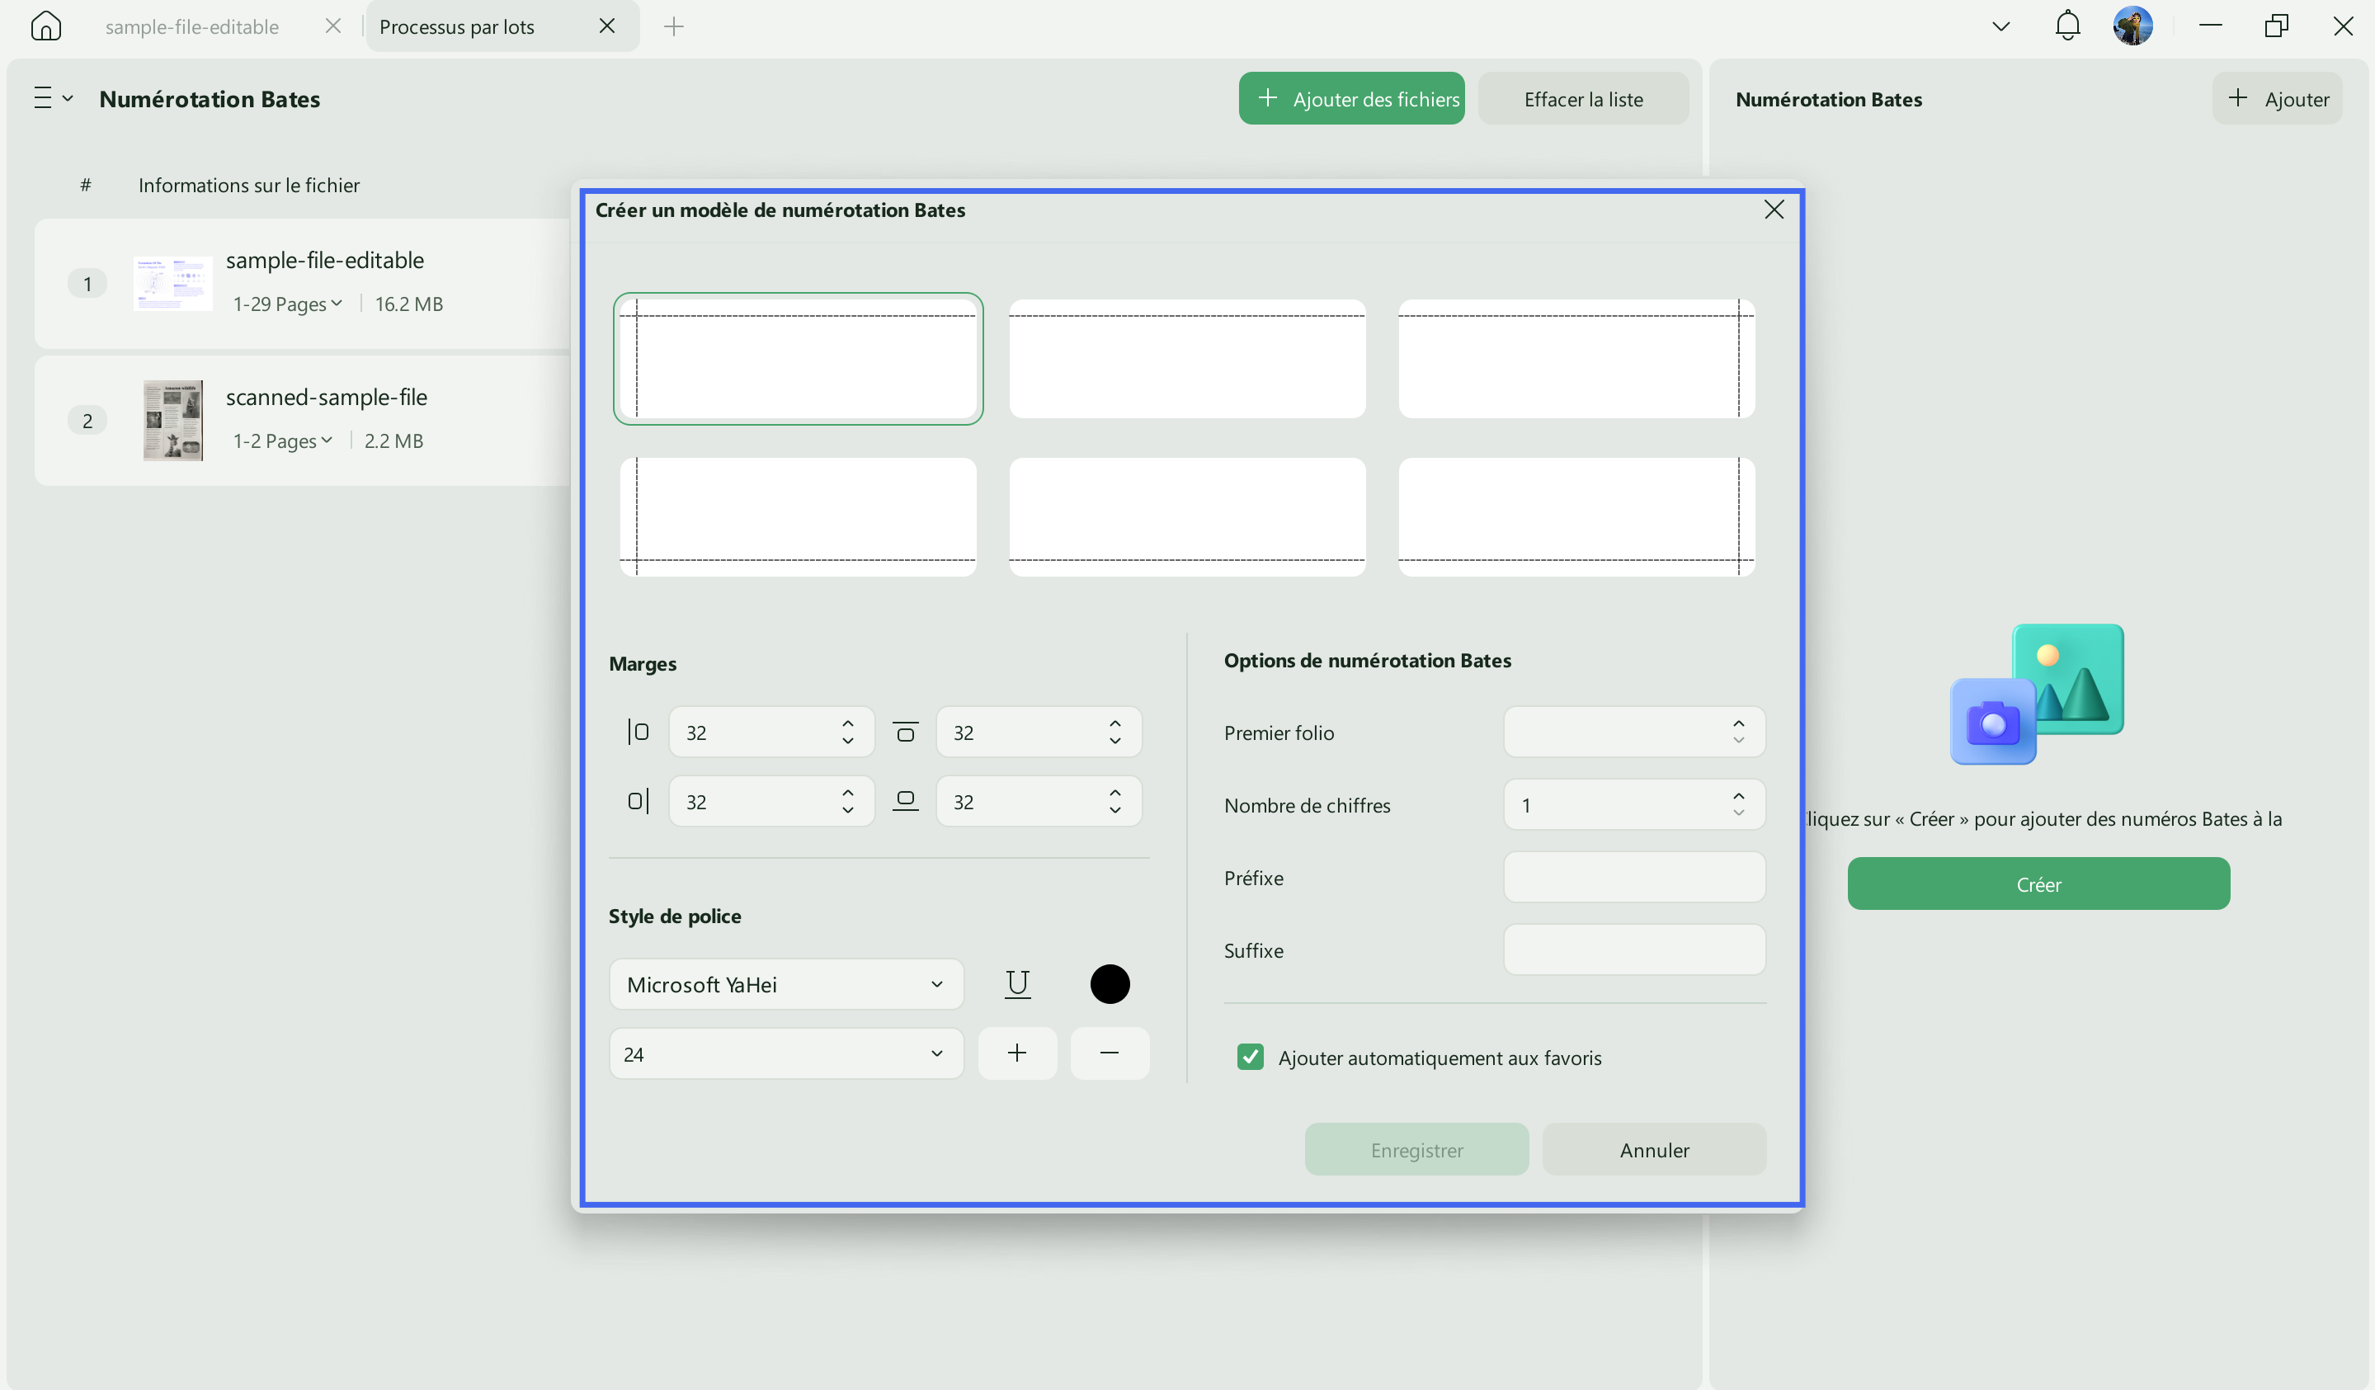The width and height of the screenshot is (2375, 1390).
Task: Click Effacer la liste button
Action: click(x=1583, y=98)
